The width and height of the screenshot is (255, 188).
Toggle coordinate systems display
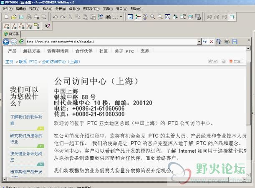(x=29, y=26)
